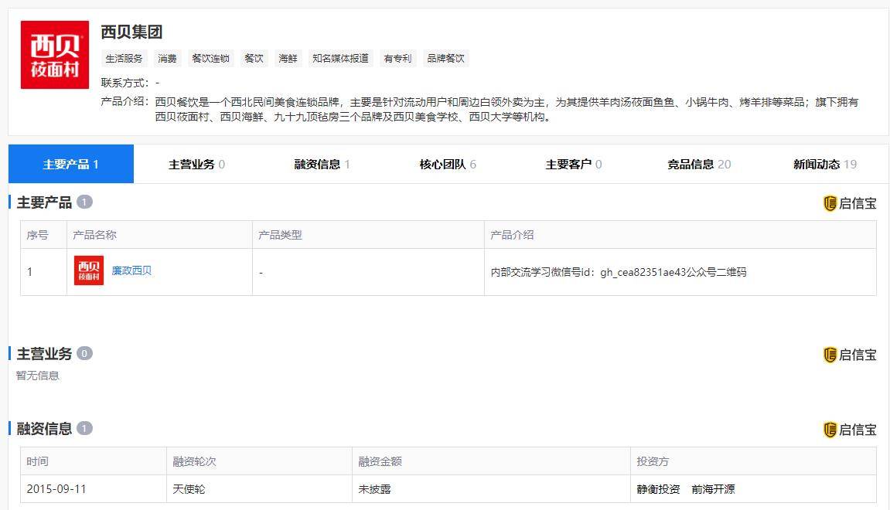Switch to the 主要产品 tab
This screenshot has width=890, height=510.
[x=71, y=164]
